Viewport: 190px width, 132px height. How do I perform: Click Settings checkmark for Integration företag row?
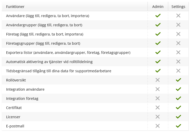pos(178,99)
